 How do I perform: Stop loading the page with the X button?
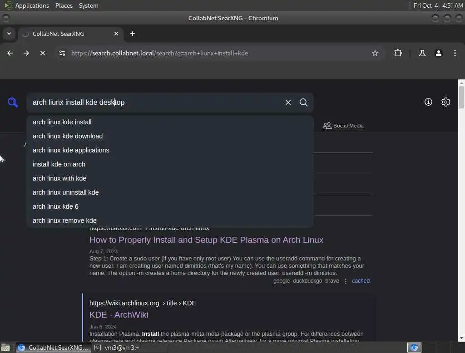click(42, 53)
